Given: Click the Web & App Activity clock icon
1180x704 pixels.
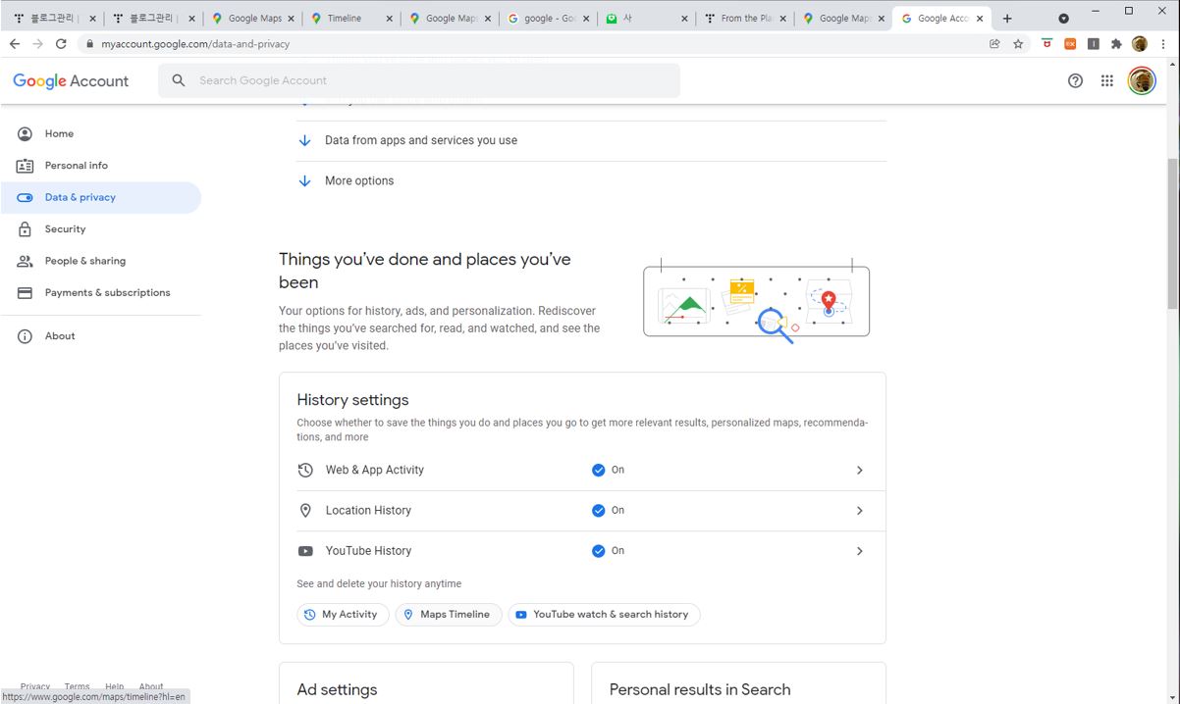Looking at the screenshot, I should (305, 470).
